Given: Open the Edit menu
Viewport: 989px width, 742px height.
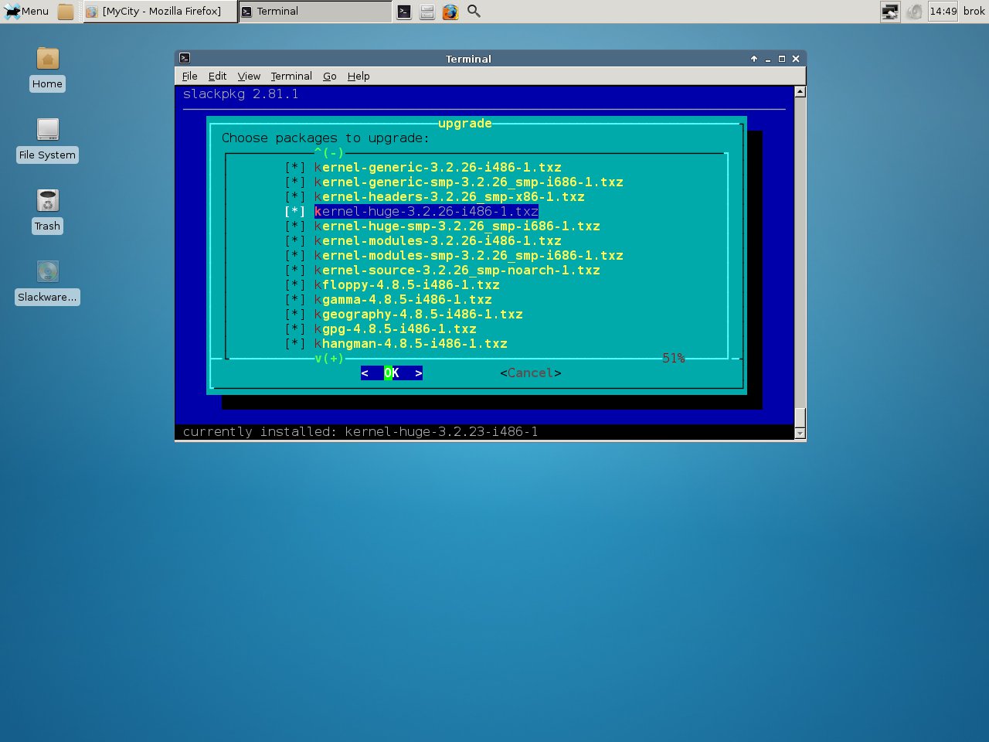Looking at the screenshot, I should tap(217, 76).
